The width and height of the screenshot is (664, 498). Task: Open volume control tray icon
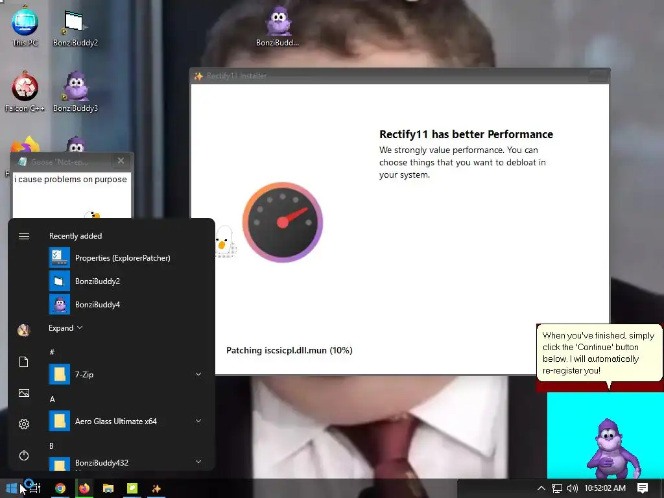tap(572, 488)
